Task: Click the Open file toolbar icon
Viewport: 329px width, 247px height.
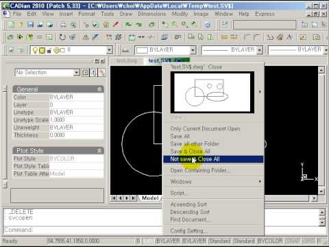Action: click(x=21, y=25)
